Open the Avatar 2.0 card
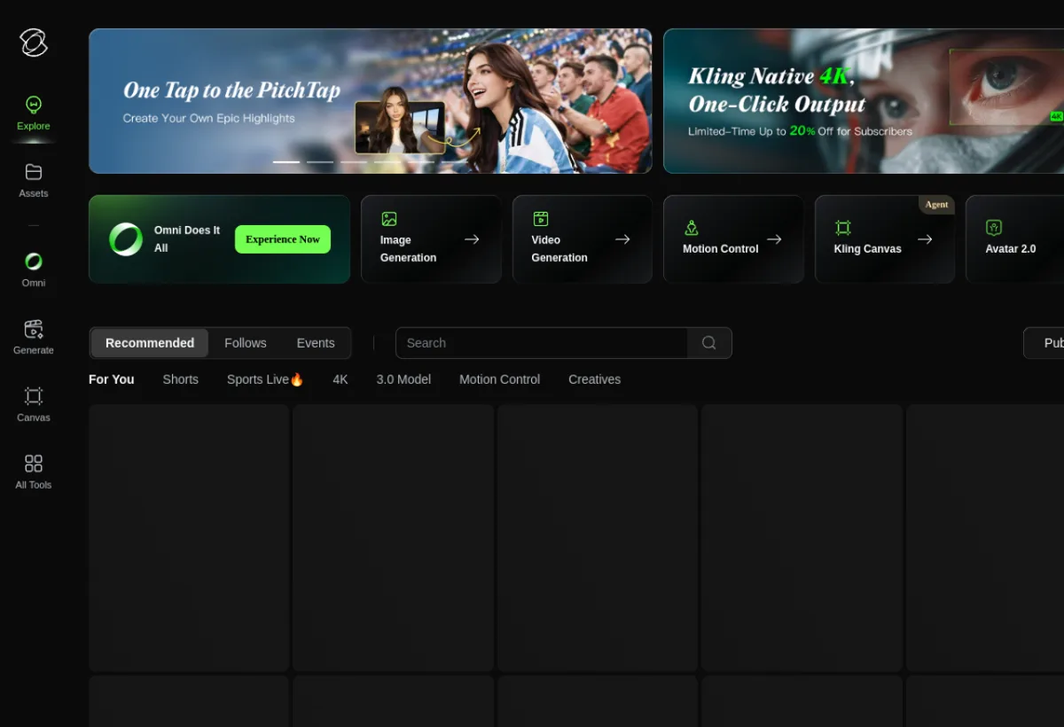This screenshot has height=727, width=1064. (1014, 239)
